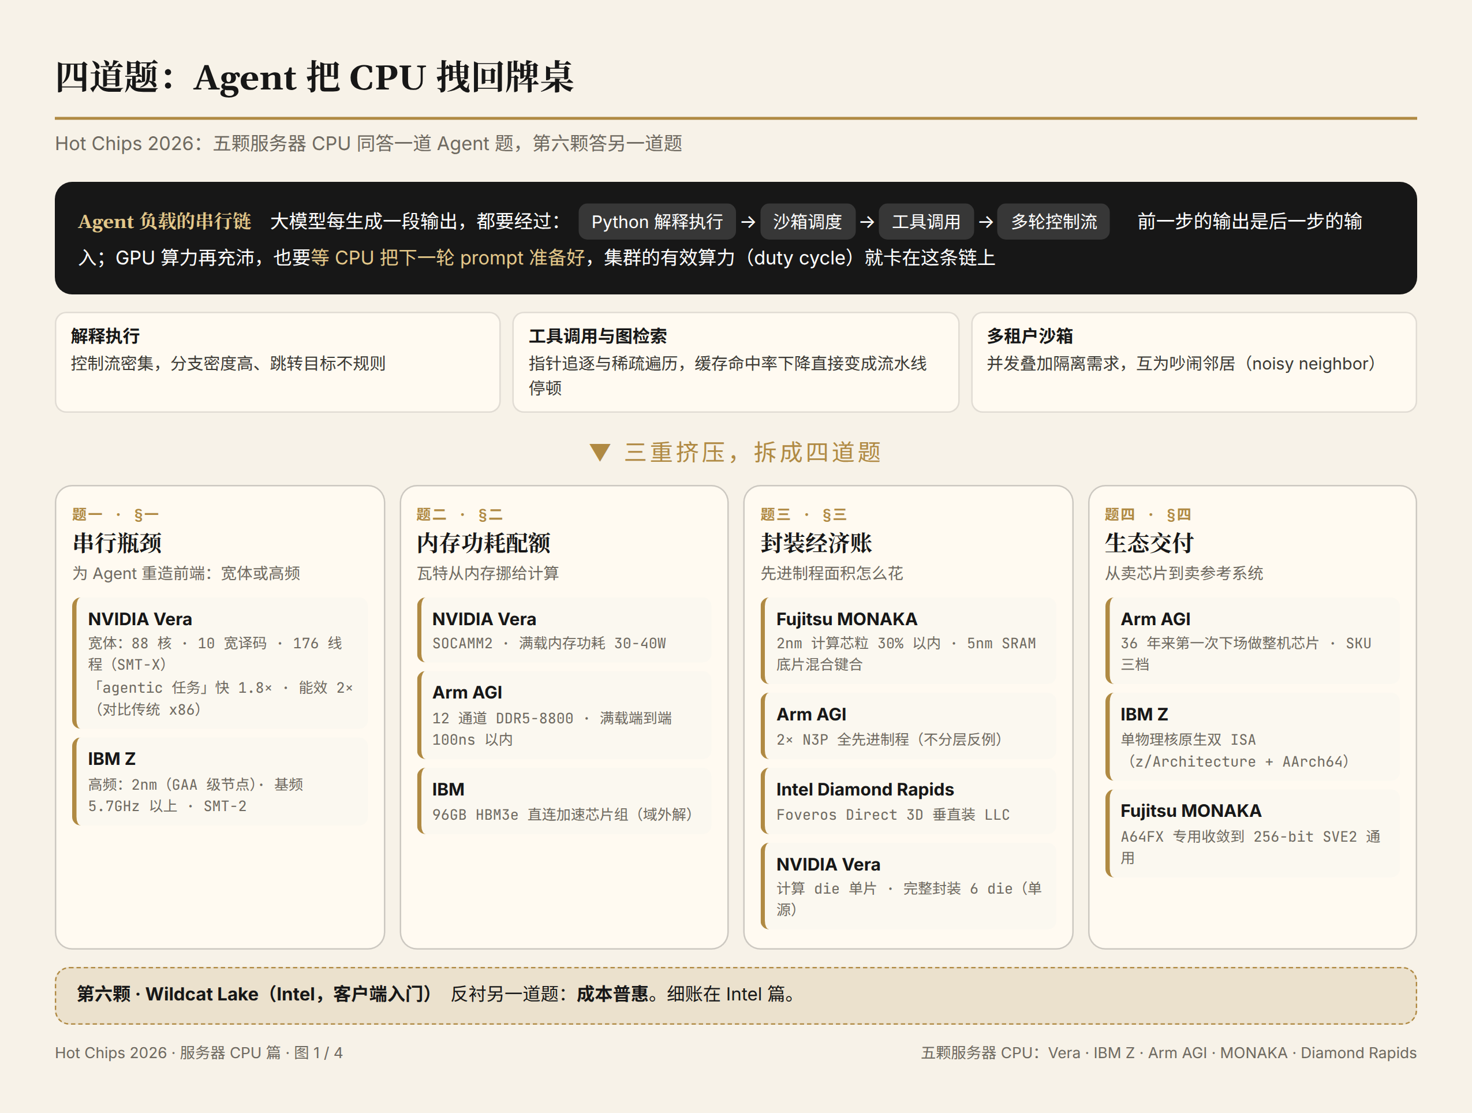
Task: Click the '题三 · §三' label
Action: 803,514
